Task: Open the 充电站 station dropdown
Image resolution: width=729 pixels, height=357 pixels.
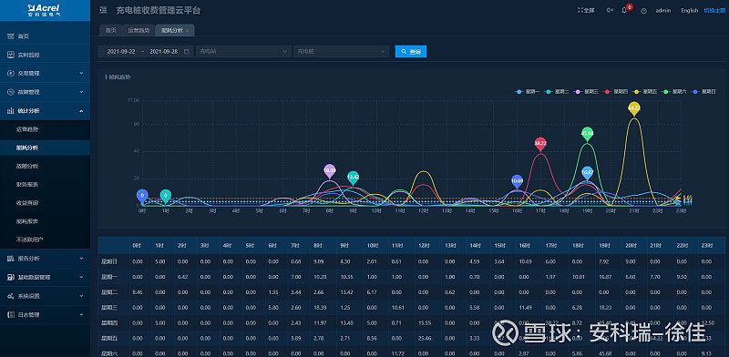Action: tap(243, 52)
